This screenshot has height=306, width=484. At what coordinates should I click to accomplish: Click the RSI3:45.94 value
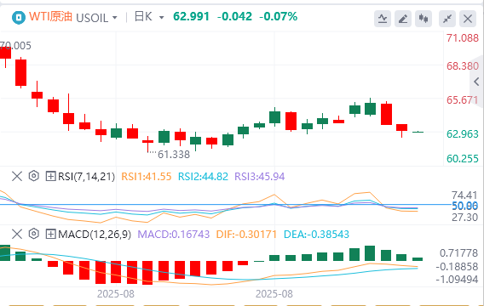(260, 177)
